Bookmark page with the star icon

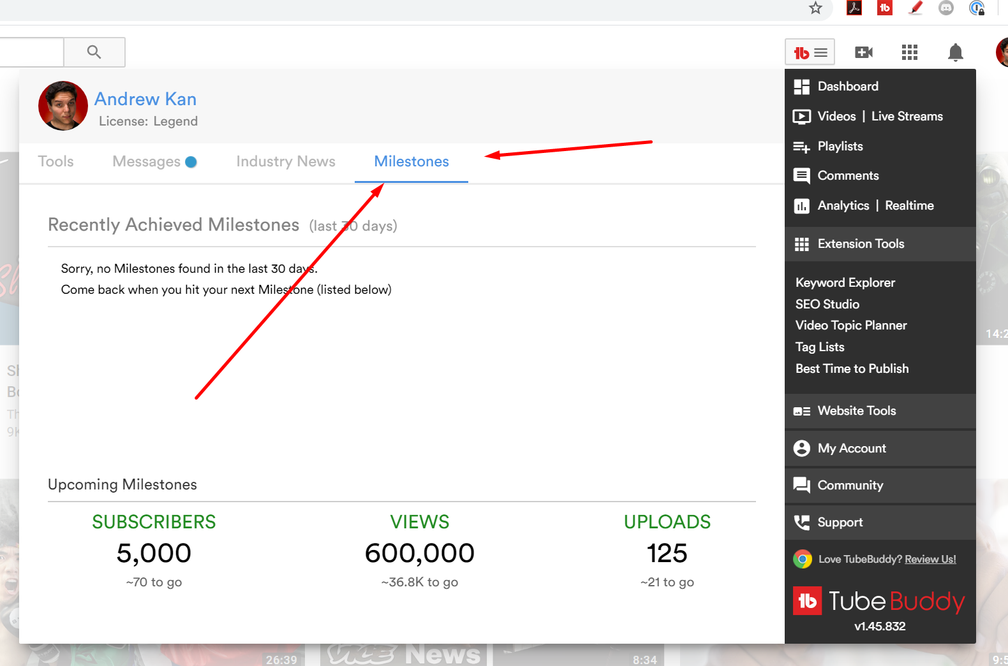(815, 8)
